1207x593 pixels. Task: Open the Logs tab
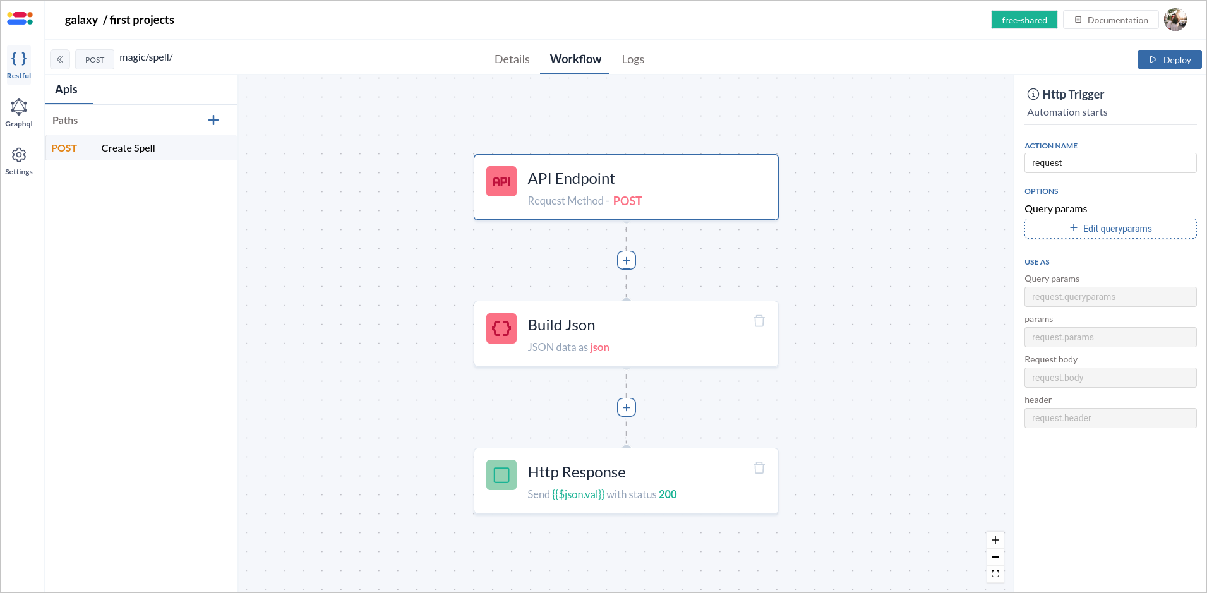632,59
